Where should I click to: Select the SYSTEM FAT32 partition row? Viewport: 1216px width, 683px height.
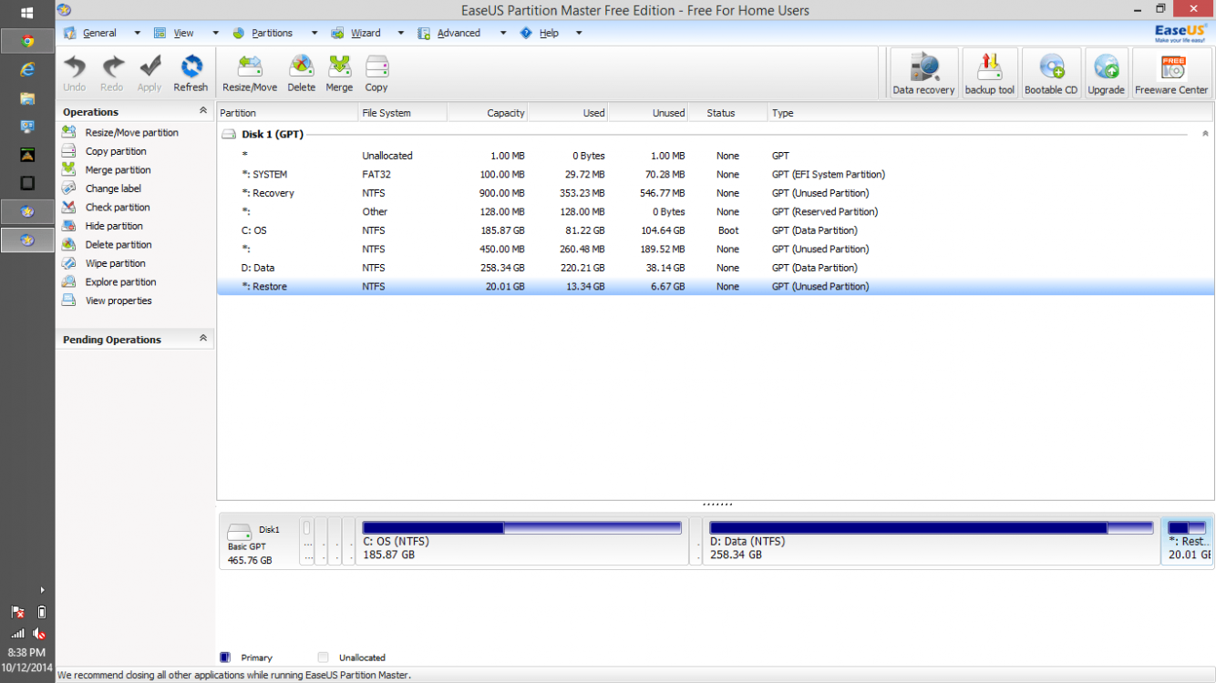pyautogui.click(x=716, y=174)
